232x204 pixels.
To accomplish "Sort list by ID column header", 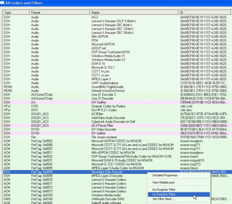I will point(204,12).
